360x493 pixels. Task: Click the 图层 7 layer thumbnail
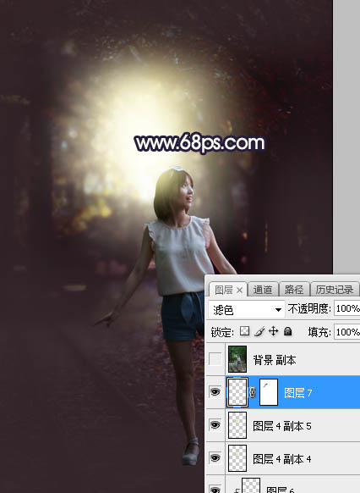237,392
